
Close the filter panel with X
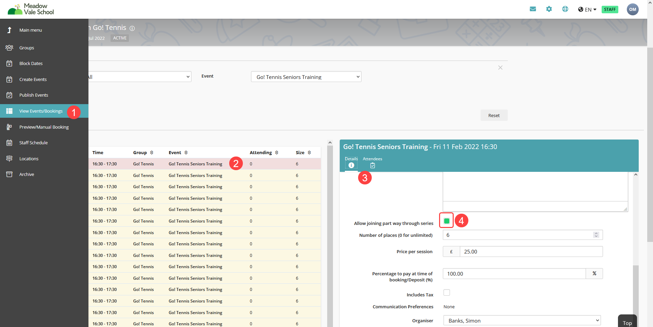[500, 68]
